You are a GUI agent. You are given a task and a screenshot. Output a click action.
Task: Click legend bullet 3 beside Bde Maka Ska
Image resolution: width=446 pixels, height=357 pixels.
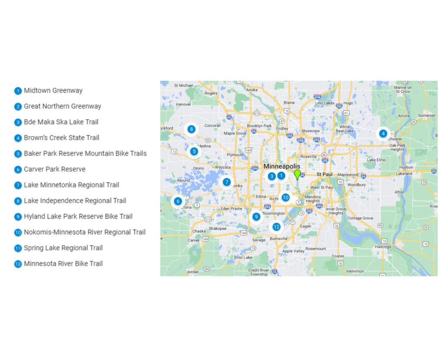(18, 122)
